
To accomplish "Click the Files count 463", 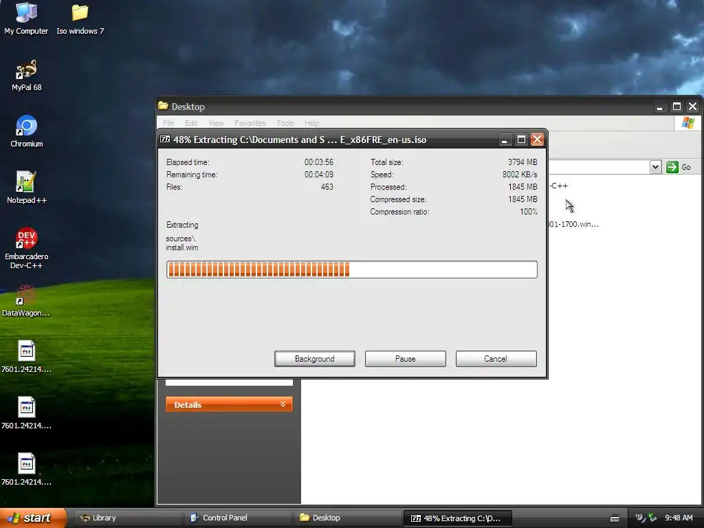I will (x=327, y=187).
